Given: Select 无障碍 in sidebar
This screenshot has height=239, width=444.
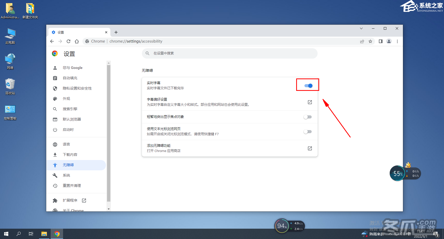Looking at the screenshot, I should 76,165.
